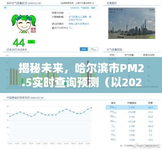
Task: Switch to the PM2.5 tab
Action: (x=93, y=49)
